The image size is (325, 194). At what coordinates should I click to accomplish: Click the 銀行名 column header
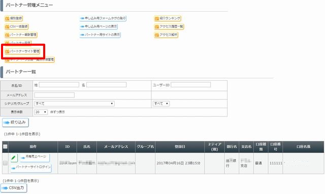(232, 147)
